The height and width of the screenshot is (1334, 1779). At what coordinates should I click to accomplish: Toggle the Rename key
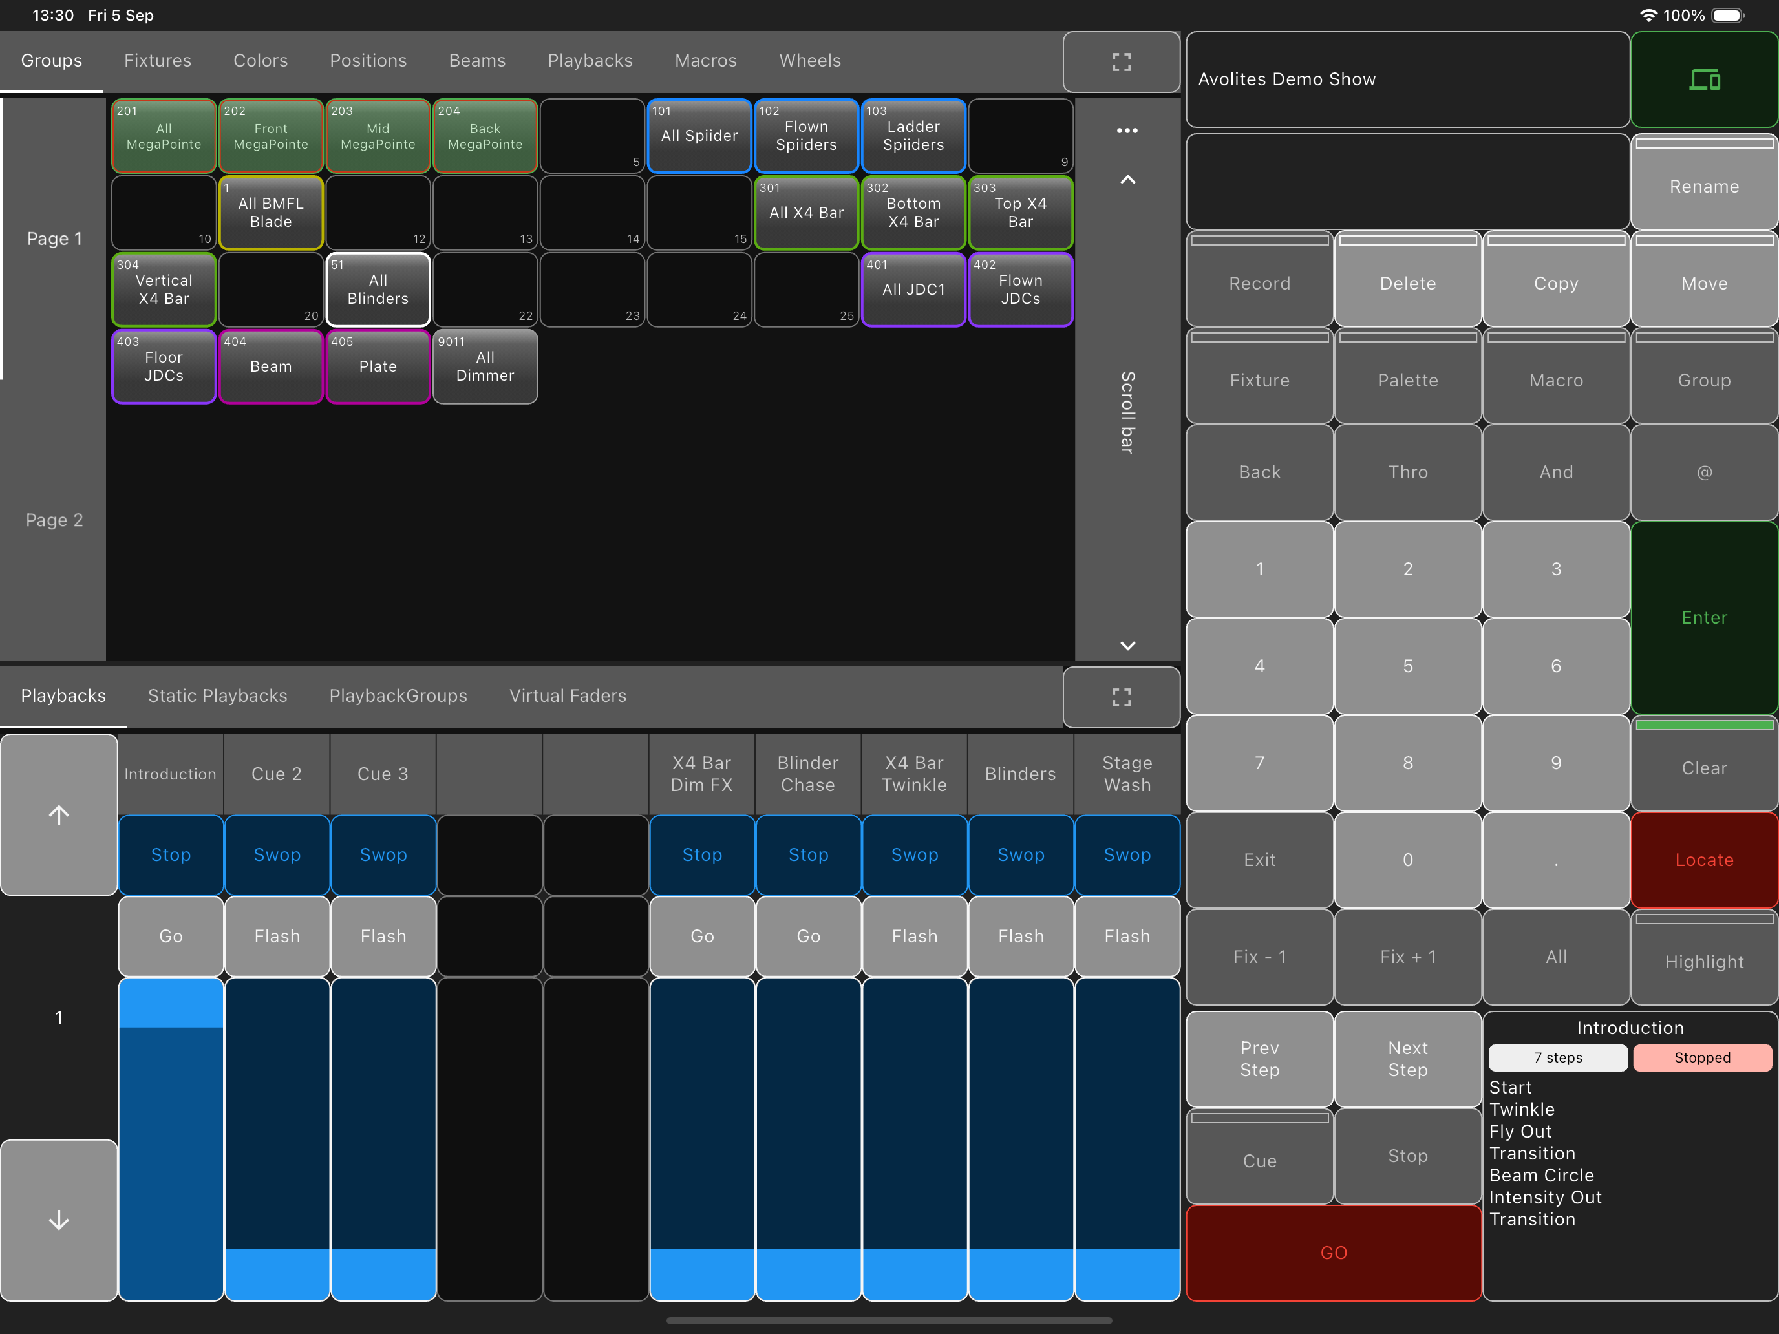[x=1703, y=182]
